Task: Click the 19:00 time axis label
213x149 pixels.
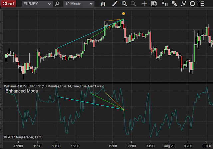Action: coord(112,146)
